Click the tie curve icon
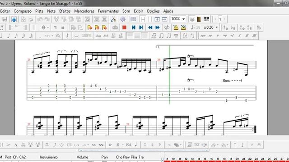The width and height of the screenshot is (289, 162). click(76, 36)
